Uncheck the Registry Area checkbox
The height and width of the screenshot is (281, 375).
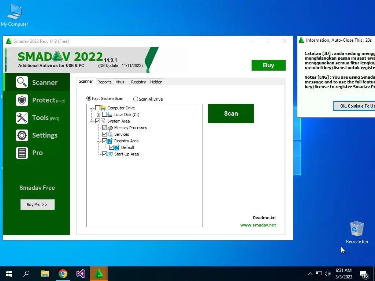[104, 141]
